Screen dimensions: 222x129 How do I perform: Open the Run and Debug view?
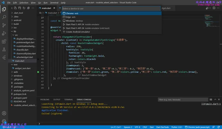[x=4, y=33]
